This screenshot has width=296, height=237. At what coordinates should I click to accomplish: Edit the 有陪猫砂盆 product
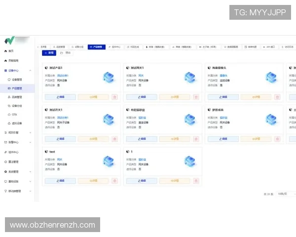(142, 139)
